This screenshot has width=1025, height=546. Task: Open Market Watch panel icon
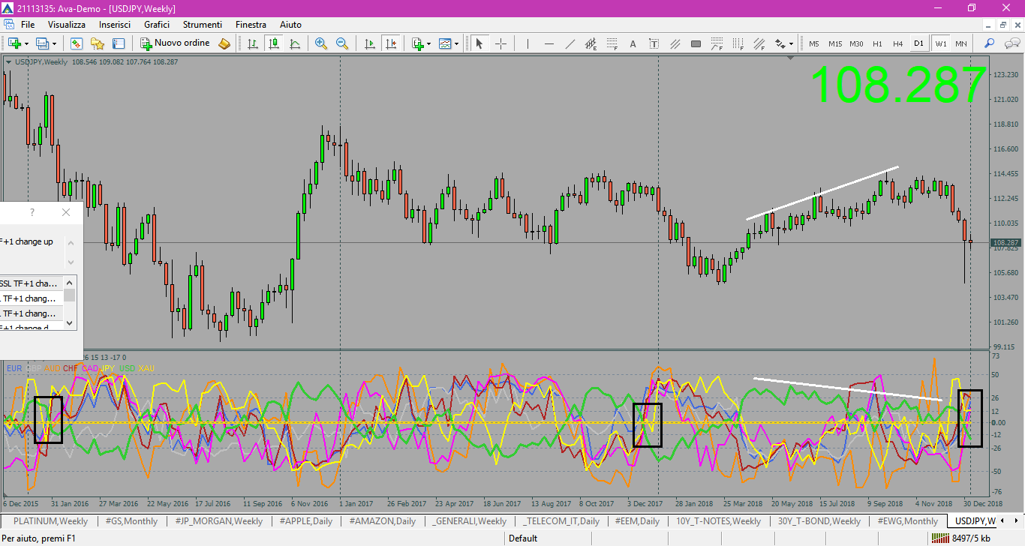pos(77,43)
